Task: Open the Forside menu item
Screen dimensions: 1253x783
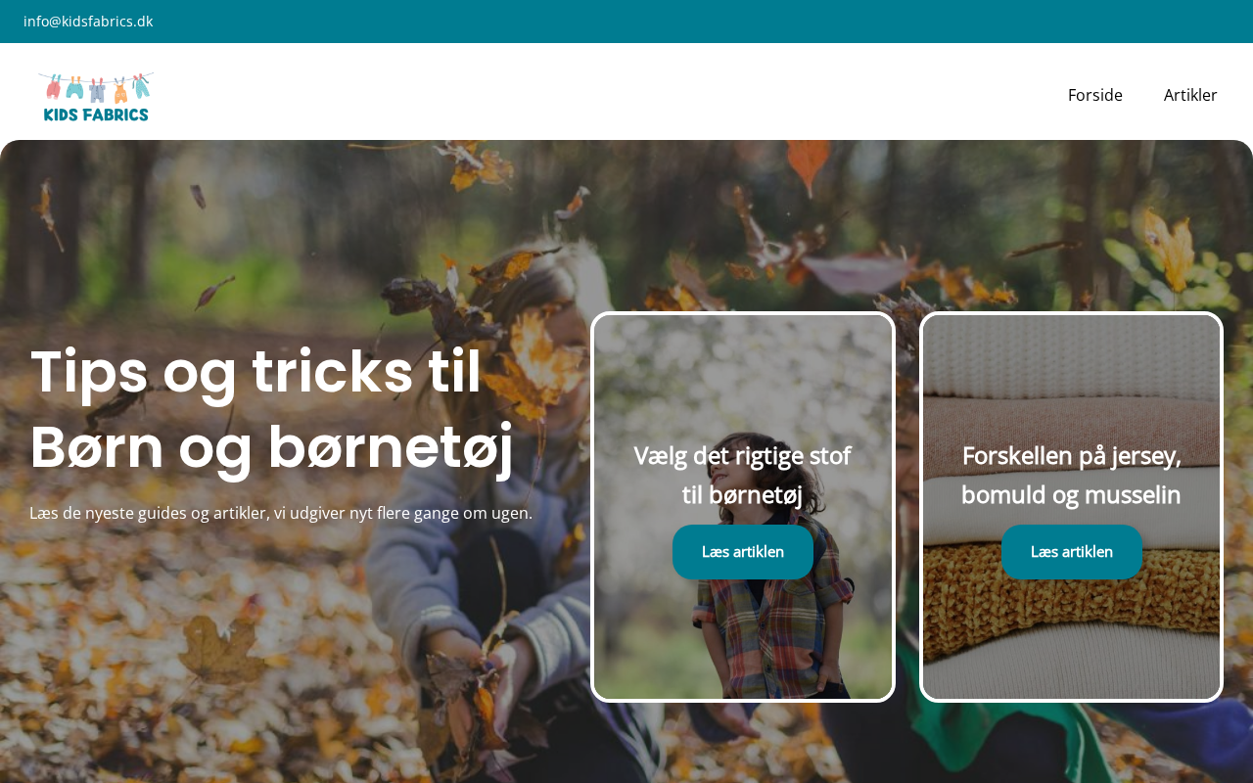Action: [x=1095, y=95]
